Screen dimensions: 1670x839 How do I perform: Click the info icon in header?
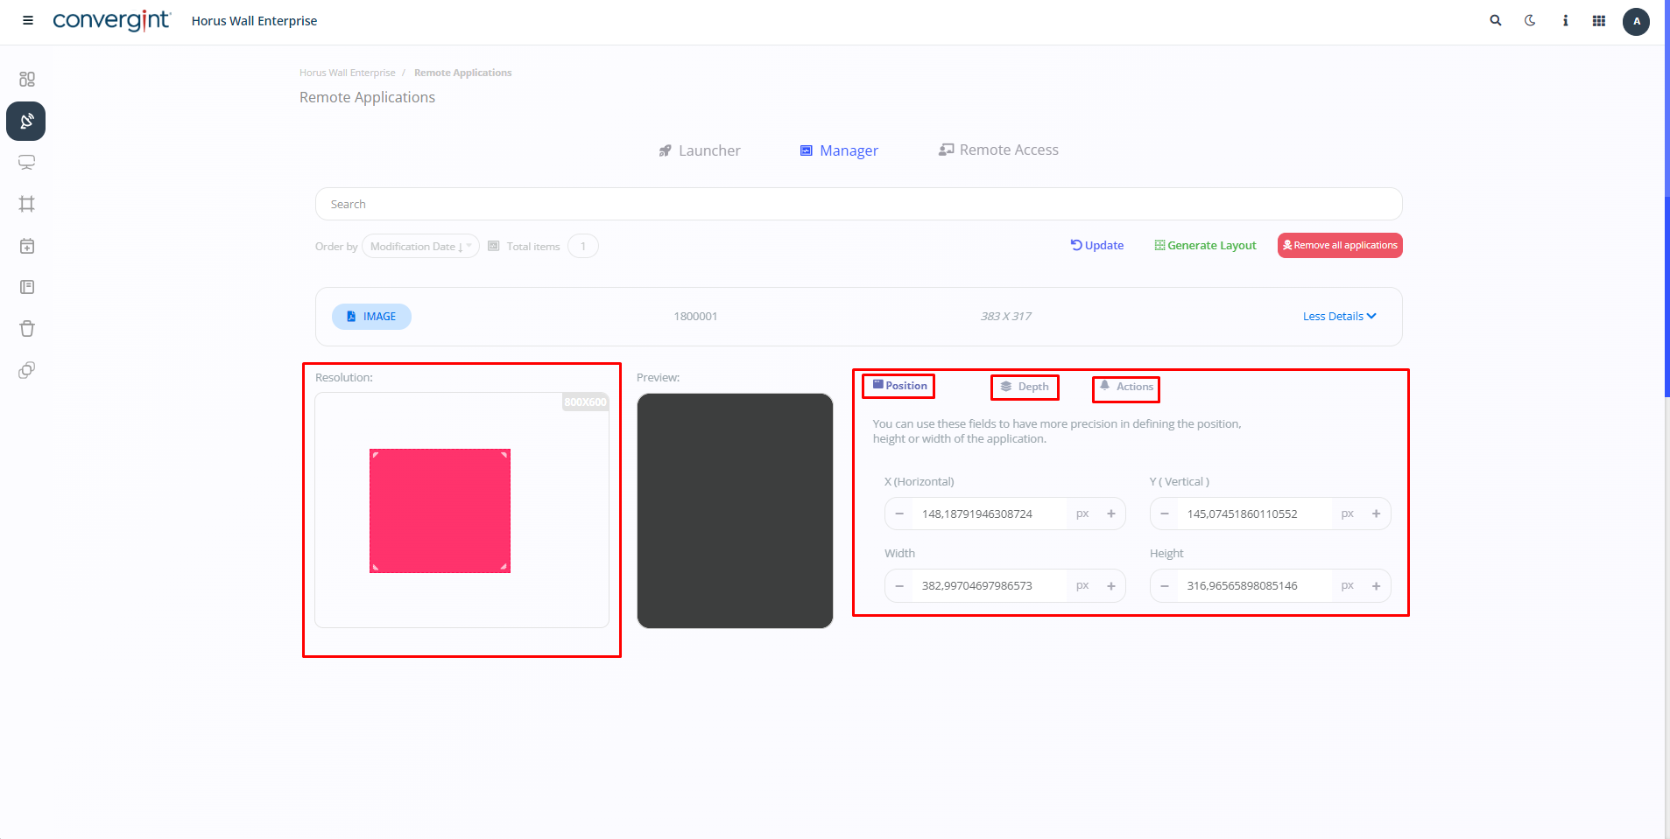tap(1565, 21)
